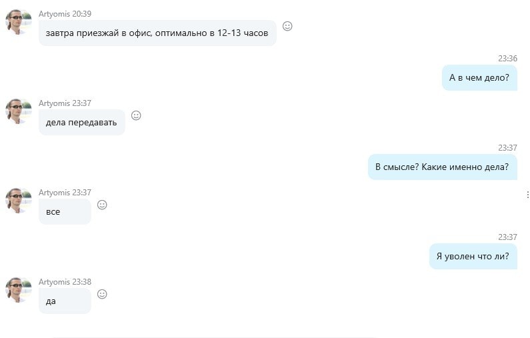Click Artyomis avatar beside "да" message

click(19, 289)
